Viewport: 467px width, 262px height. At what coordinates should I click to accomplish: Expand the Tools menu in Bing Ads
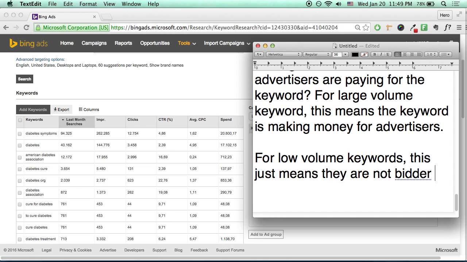[x=187, y=43]
